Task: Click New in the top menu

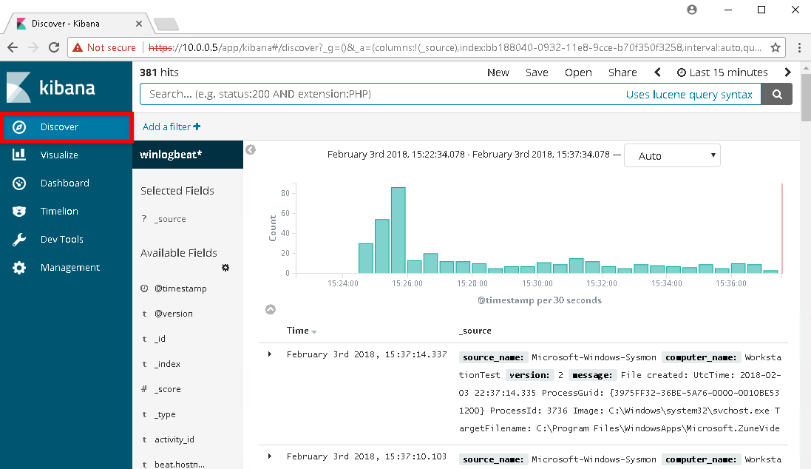Action: click(x=498, y=72)
